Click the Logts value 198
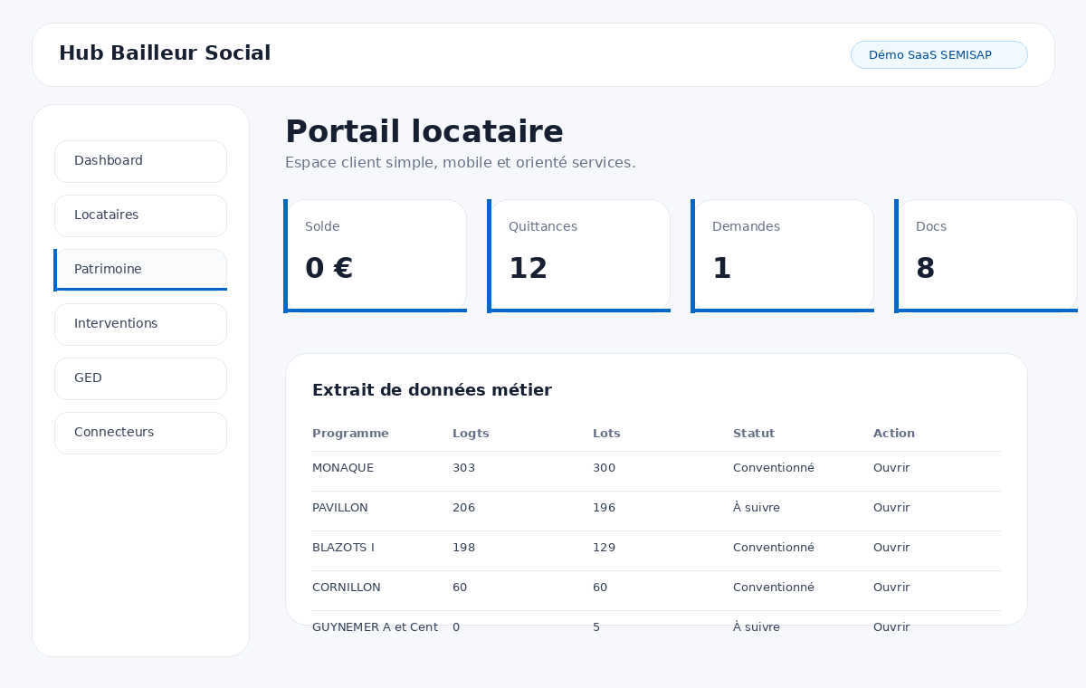This screenshot has height=688, width=1086. coord(463,548)
